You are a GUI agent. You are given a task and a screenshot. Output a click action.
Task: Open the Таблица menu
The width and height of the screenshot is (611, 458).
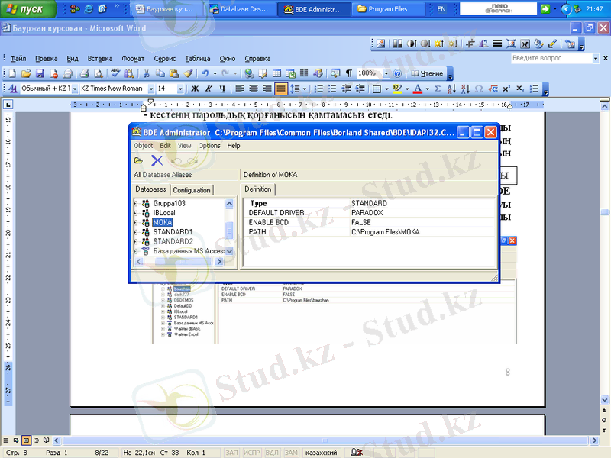(x=198, y=59)
